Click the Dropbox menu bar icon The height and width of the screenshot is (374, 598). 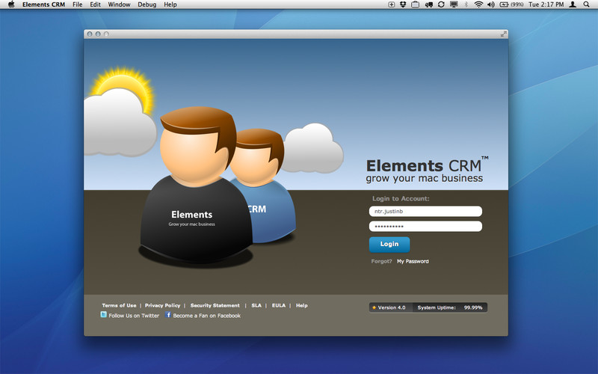tap(403, 4)
